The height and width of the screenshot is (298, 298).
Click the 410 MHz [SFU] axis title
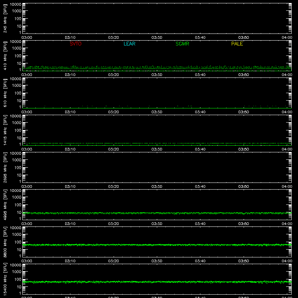pos(5,56)
